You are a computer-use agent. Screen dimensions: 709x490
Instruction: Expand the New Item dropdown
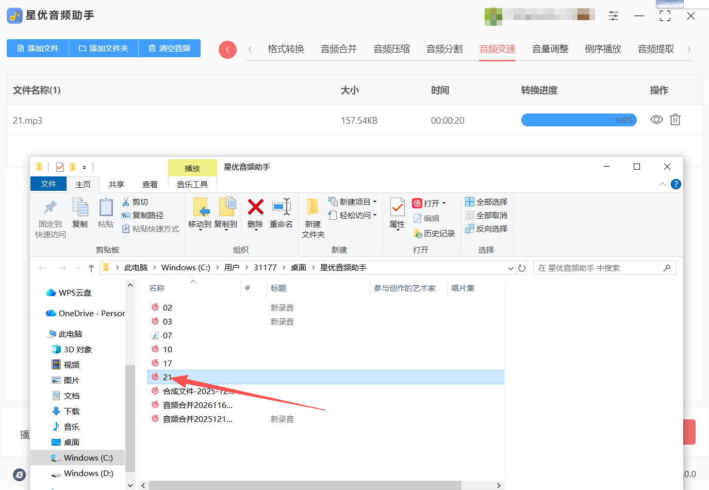tap(375, 202)
